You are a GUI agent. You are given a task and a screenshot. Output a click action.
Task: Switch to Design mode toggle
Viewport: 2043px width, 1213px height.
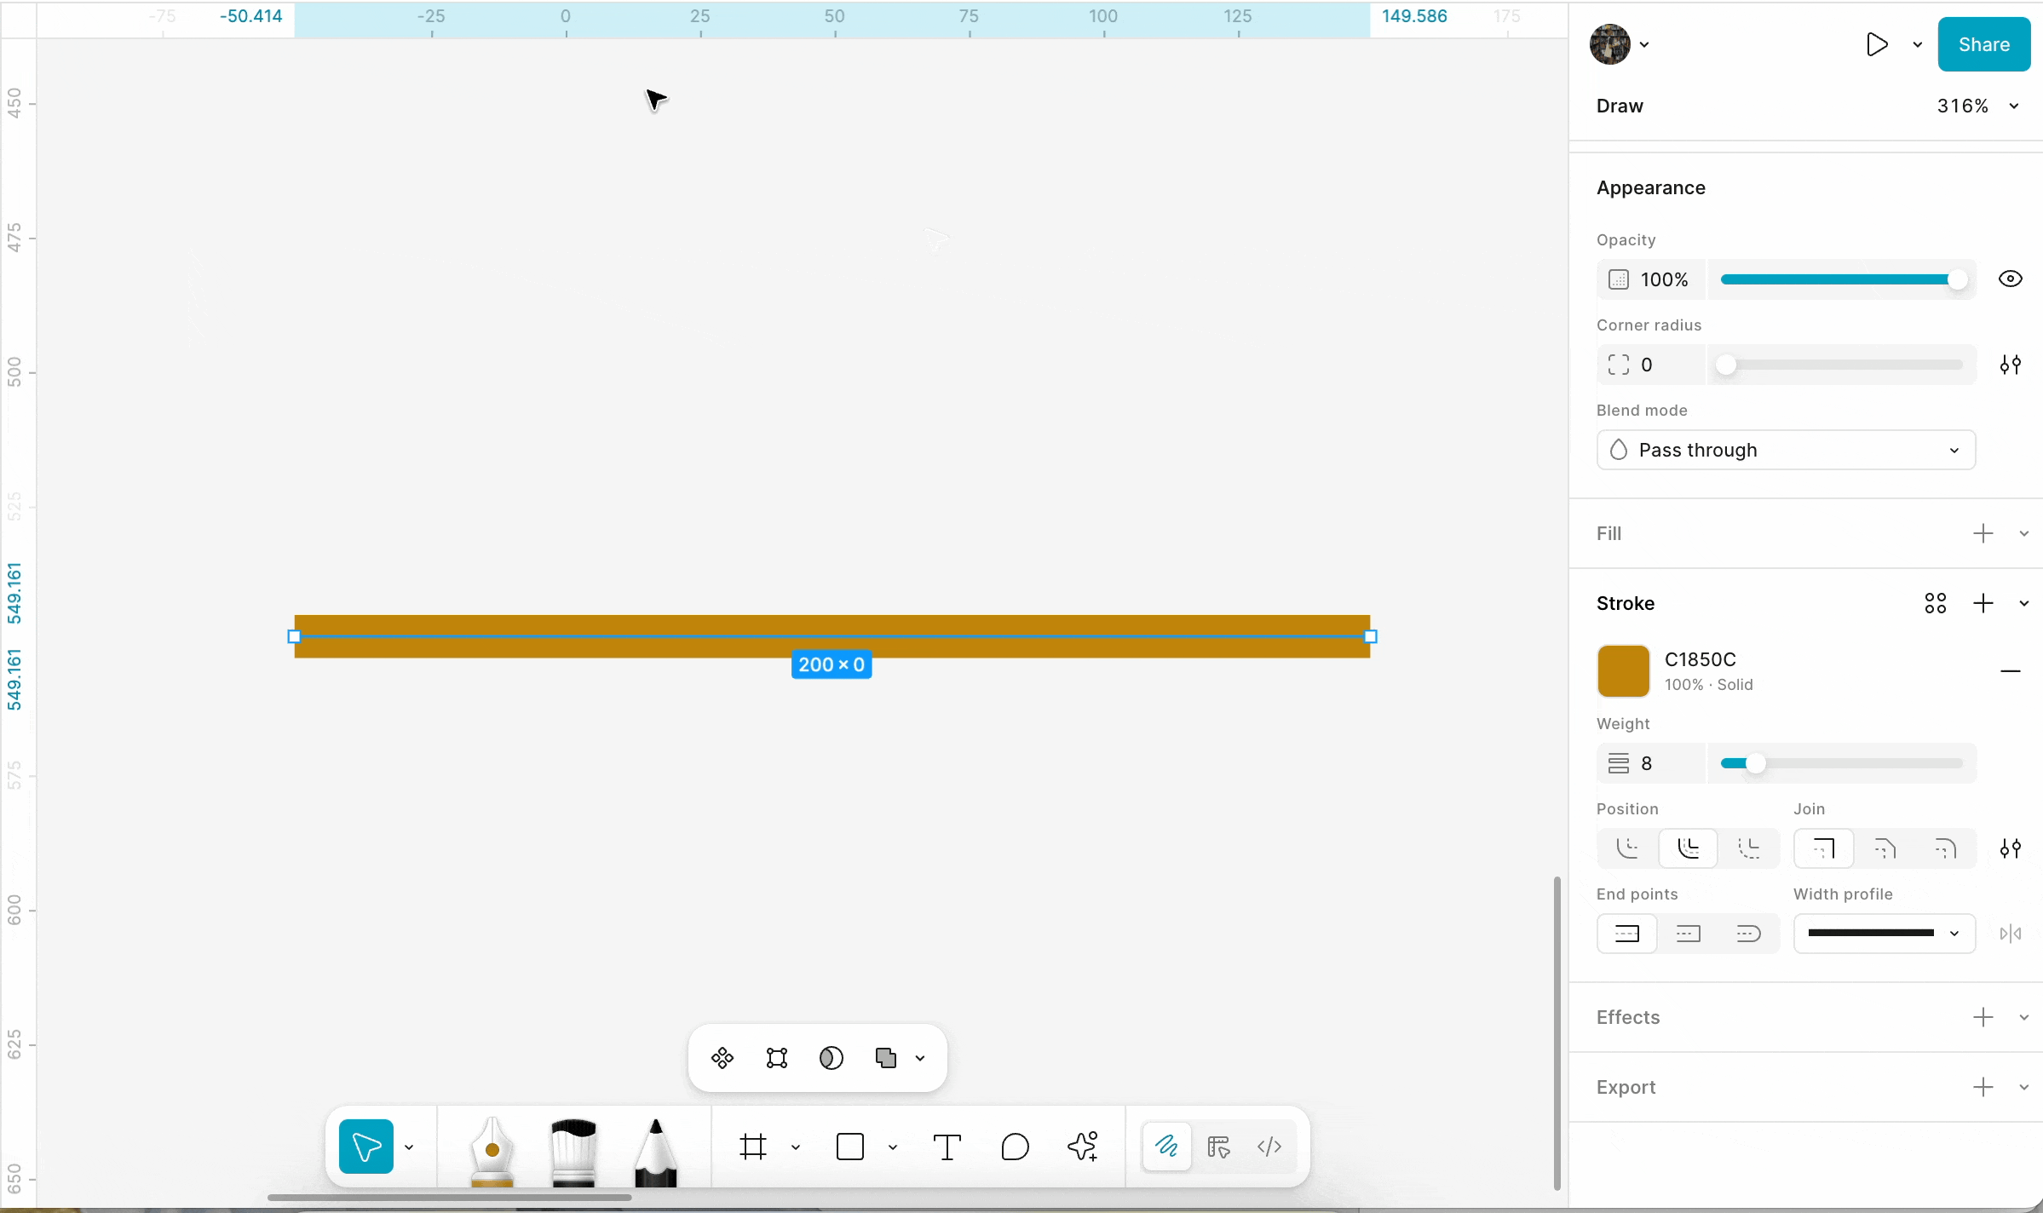point(1219,1147)
